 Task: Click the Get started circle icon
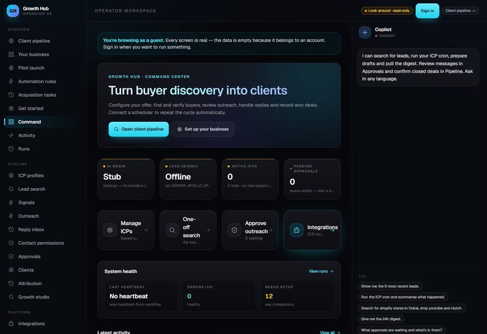[11, 108]
